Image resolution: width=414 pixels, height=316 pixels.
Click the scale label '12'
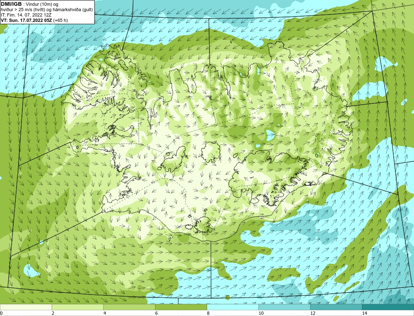313,313
